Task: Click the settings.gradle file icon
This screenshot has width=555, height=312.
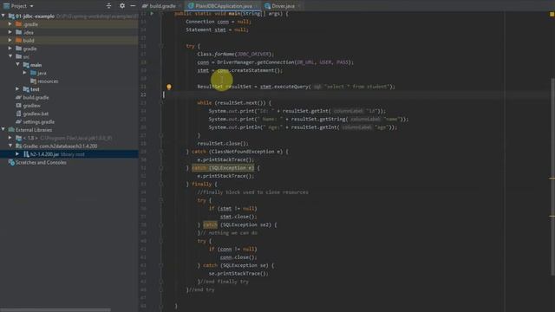Action: click(x=19, y=122)
